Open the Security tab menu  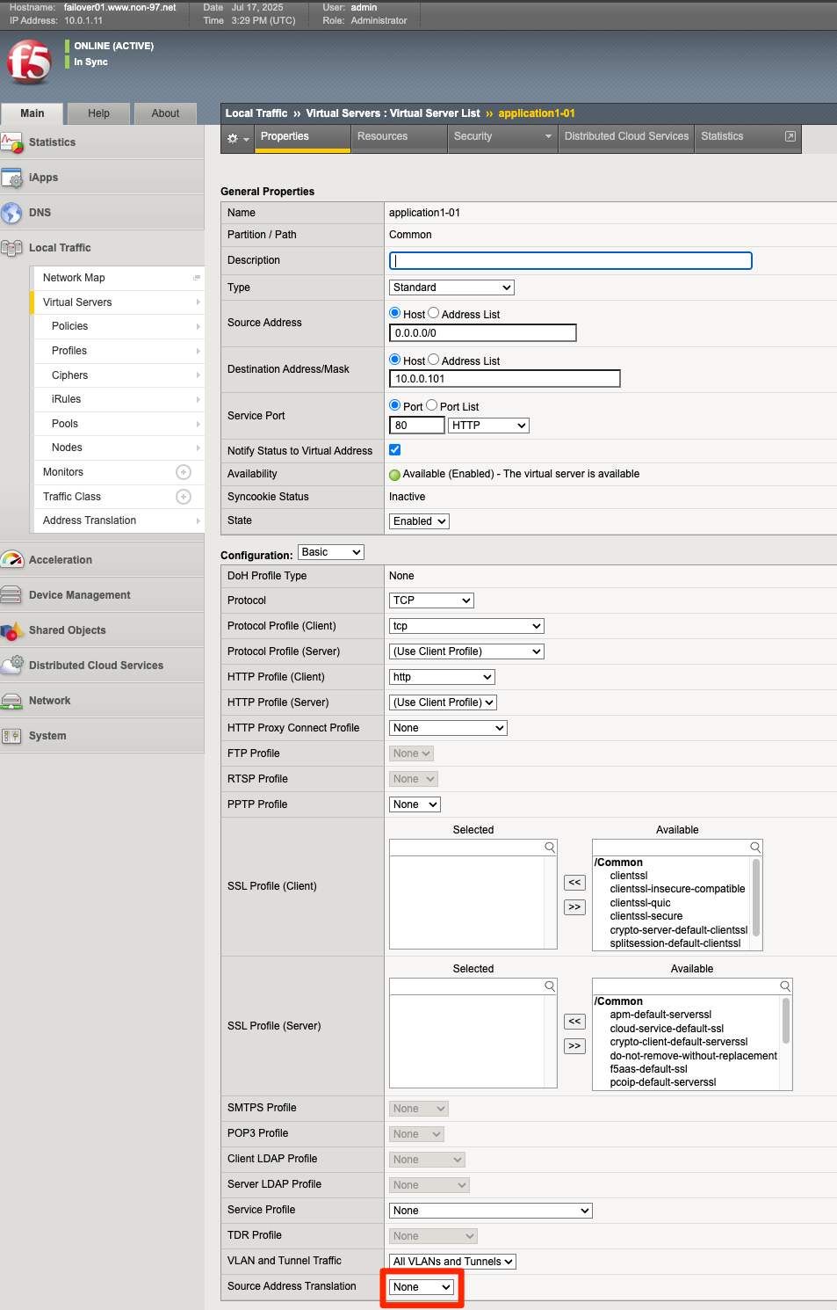(502, 137)
